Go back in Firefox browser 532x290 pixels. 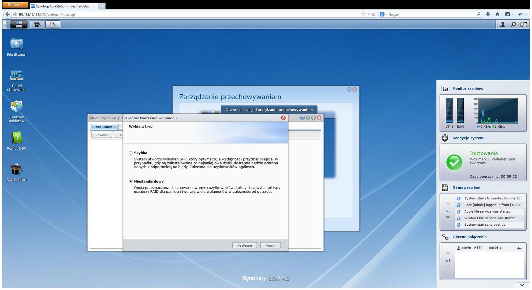pyautogui.click(x=8, y=14)
